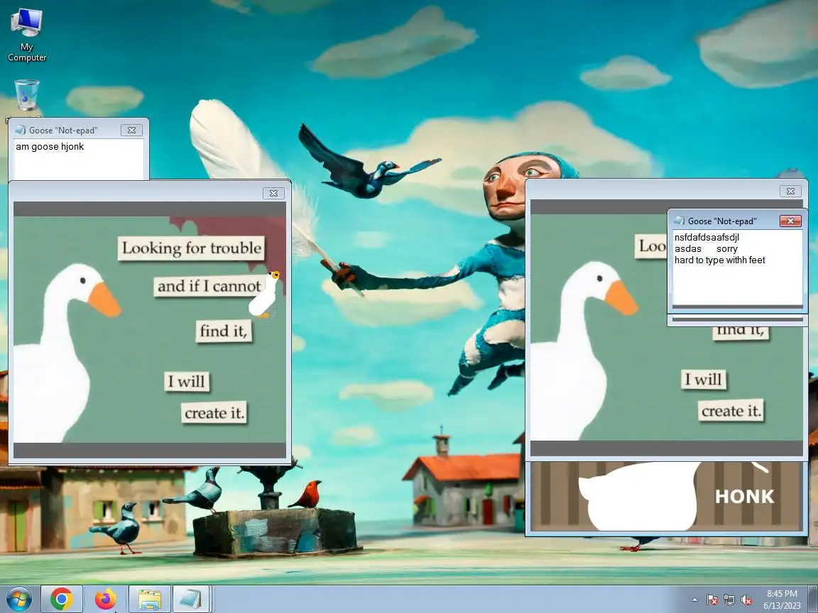Click "I will" in the left meme window
The image size is (818, 613).
tap(187, 381)
